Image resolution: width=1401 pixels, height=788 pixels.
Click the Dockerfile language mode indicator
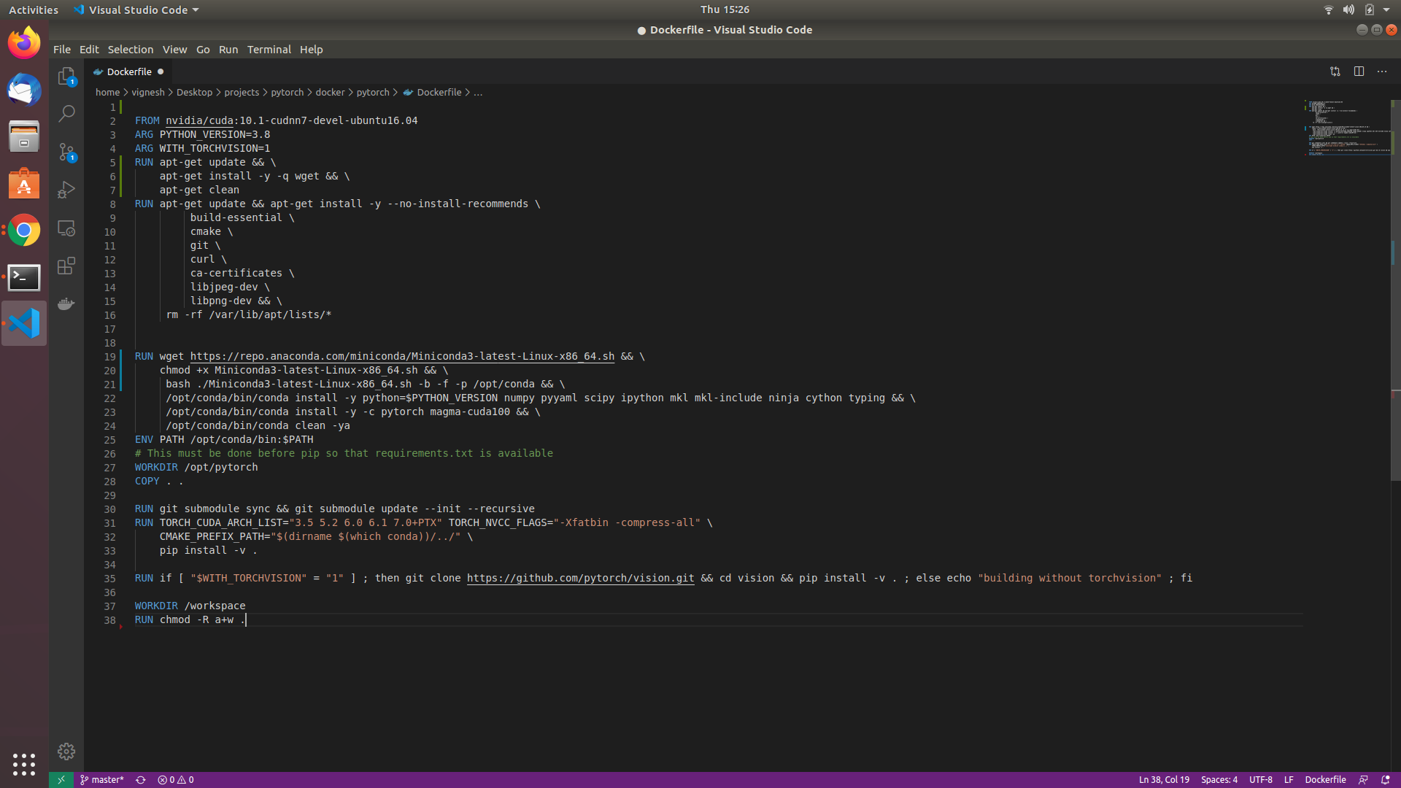(1325, 779)
